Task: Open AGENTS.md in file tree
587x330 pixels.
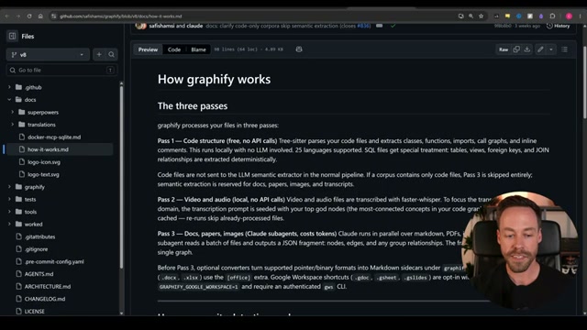Action: (x=39, y=274)
